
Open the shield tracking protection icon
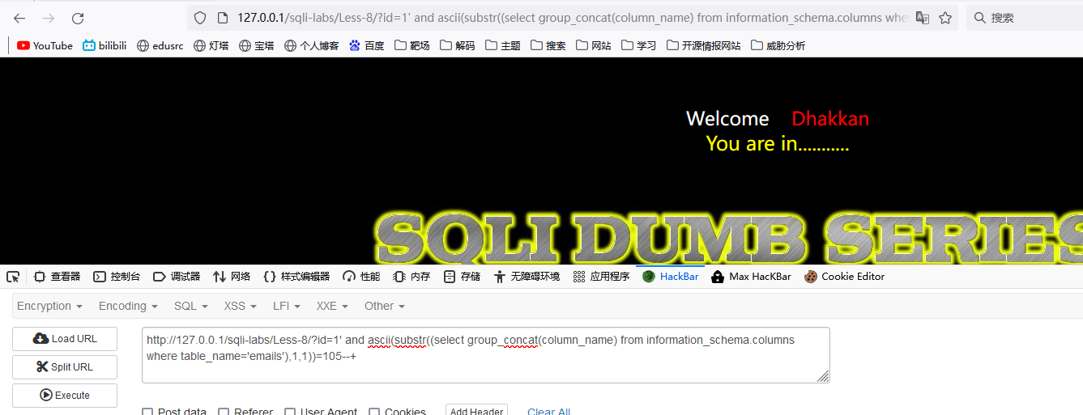[x=200, y=18]
